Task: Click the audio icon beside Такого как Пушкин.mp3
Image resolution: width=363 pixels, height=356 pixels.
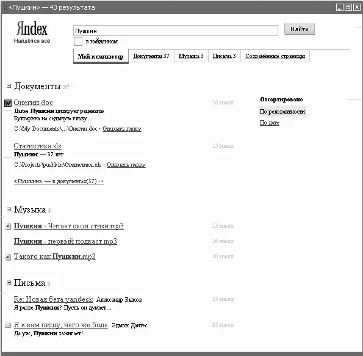Action: (8, 257)
